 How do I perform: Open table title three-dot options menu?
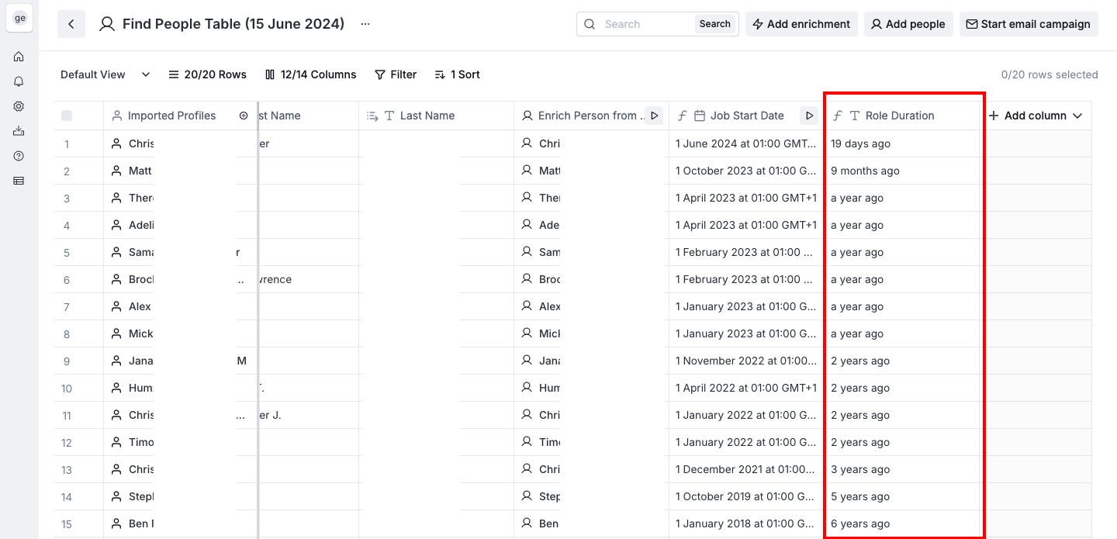tap(365, 24)
